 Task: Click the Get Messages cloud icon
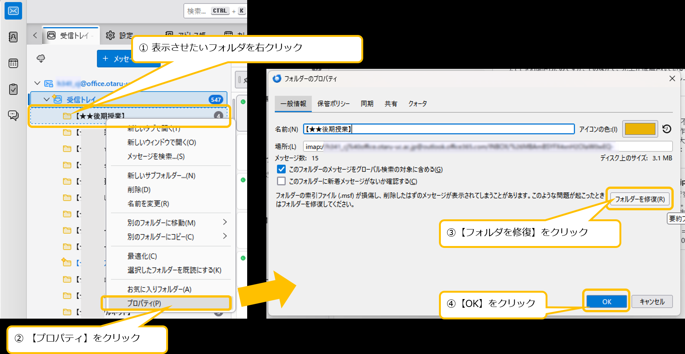click(x=41, y=58)
